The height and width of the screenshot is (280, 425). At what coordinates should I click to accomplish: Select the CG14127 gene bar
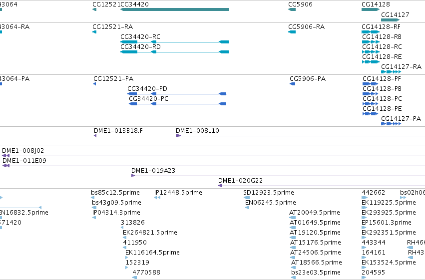click(x=391, y=20)
